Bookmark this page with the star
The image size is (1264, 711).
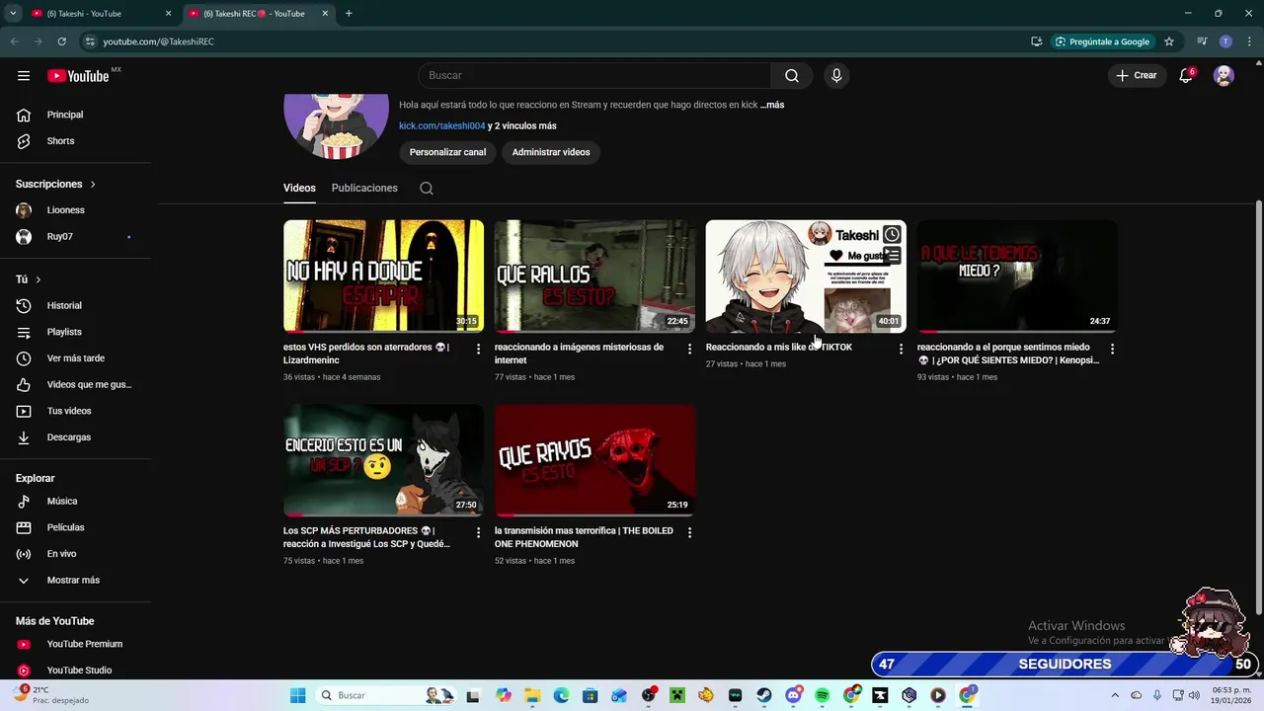(x=1169, y=41)
